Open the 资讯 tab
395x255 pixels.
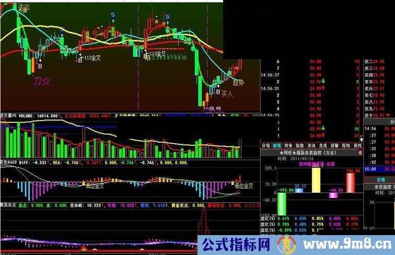pos(311,146)
